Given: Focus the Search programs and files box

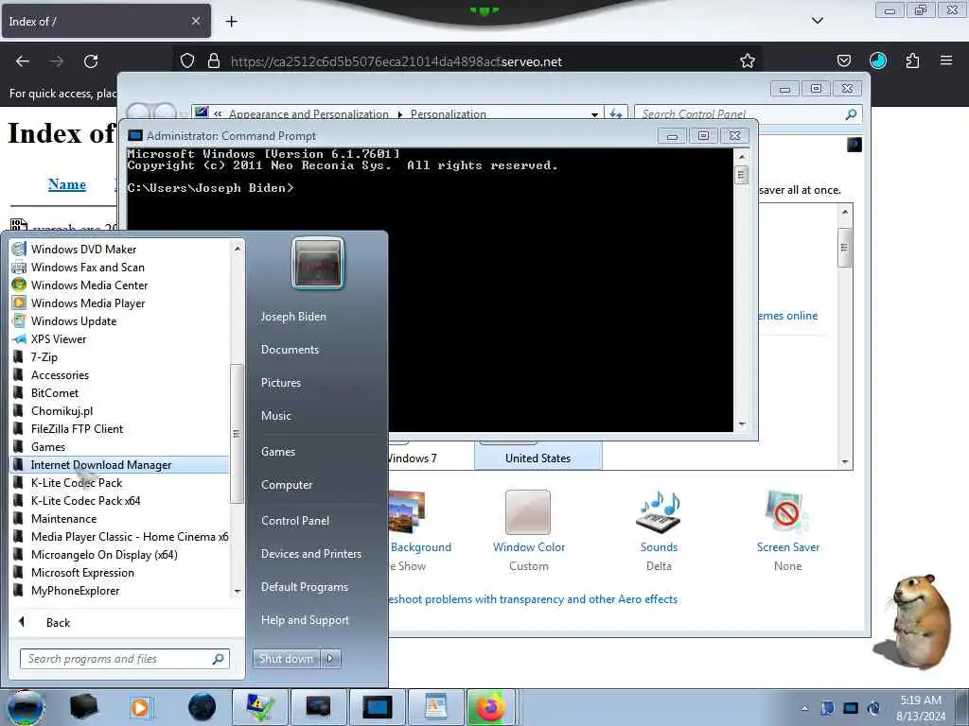Looking at the screenshot, I should 124,659.
